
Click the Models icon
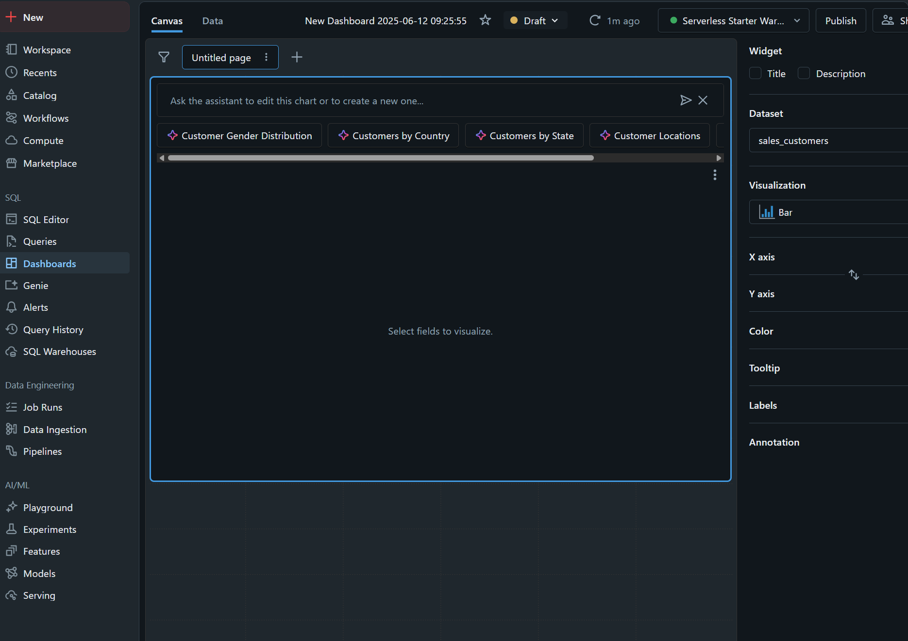11,573
